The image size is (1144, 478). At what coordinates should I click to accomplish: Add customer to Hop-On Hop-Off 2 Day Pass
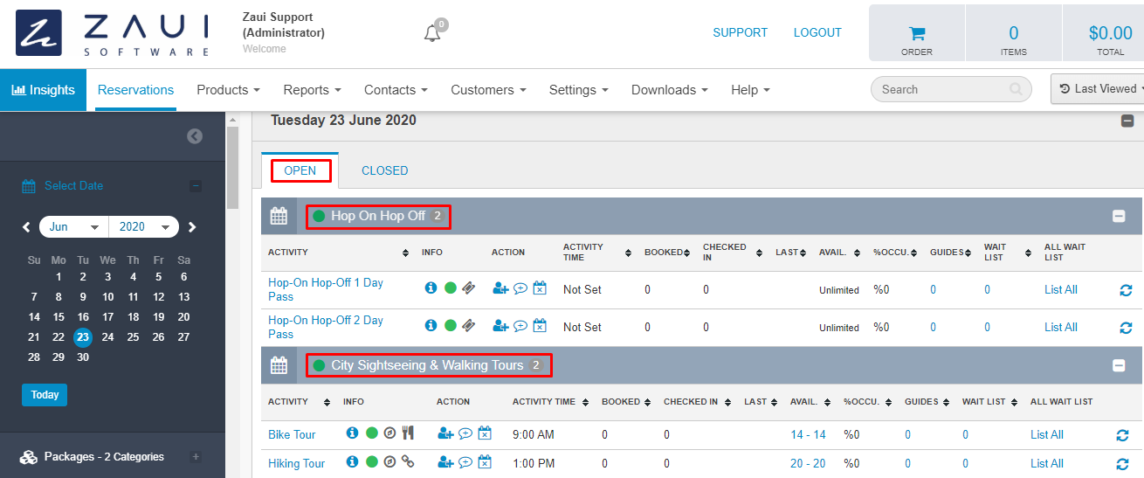[x=501, y=325]
